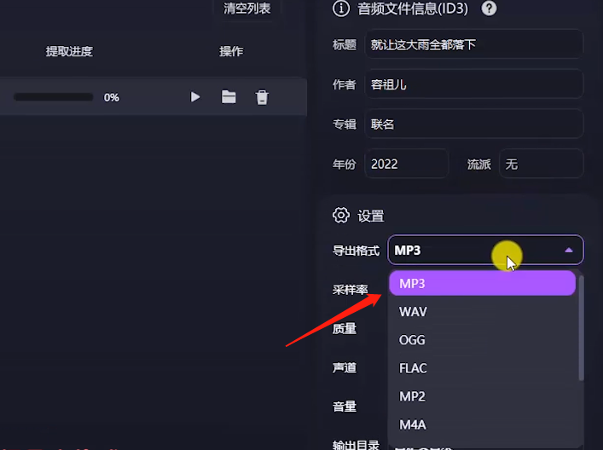Click the ID3 info icon

tap(341, 9)
